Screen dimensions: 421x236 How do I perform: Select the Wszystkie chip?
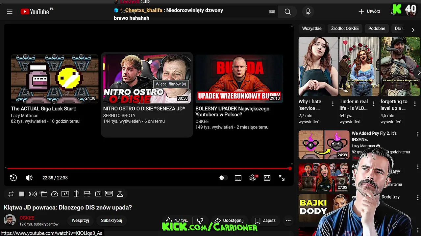pos(312,29)
